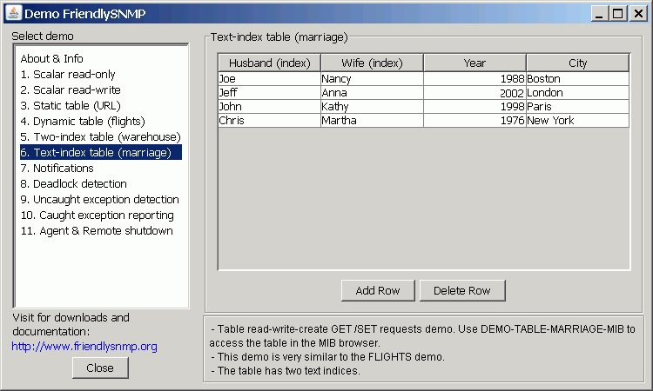Open 10. Caught exception reporting
This screenshot has width=653, height=391.
(101, 215)
